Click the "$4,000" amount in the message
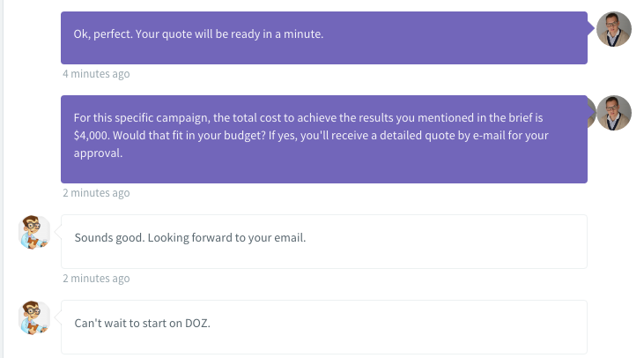644x358 pixels. tap(93, 138)
